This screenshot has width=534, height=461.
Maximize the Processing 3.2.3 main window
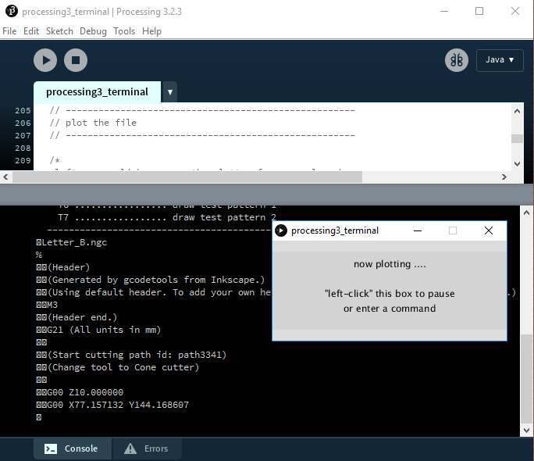click(479, 11)
